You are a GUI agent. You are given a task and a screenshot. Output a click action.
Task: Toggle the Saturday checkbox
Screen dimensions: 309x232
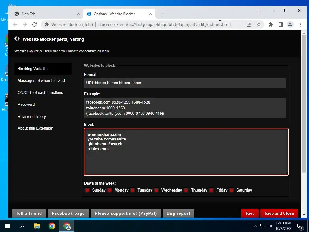[231, 190]
